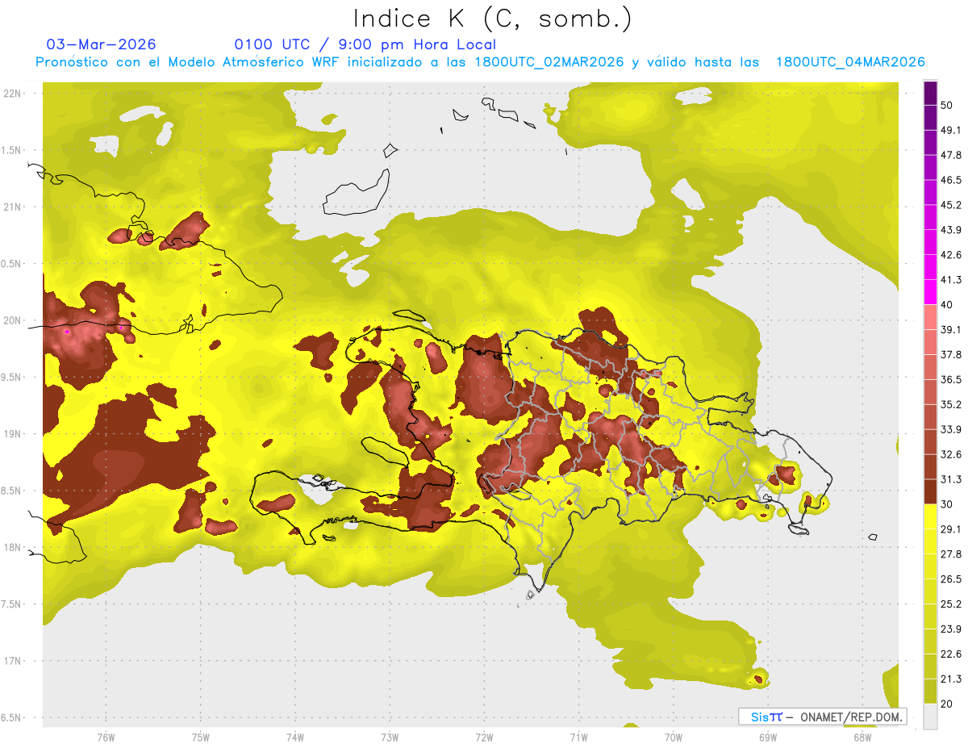Click the legend value "22.6"
The height and width of the screenshot is (748, 968).
tap(951, 654)
